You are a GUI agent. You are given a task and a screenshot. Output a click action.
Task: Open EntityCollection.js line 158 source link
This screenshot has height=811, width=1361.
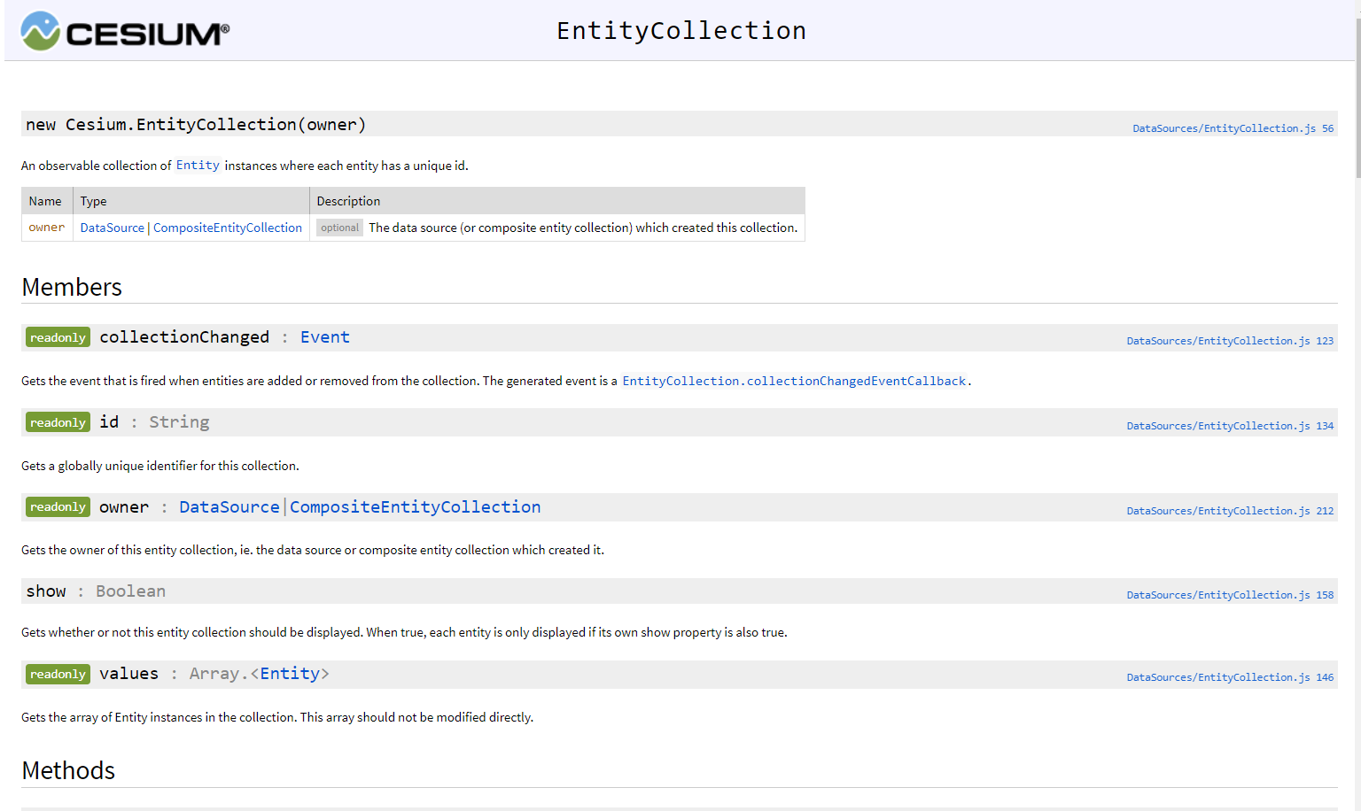tap(1230, 595)
